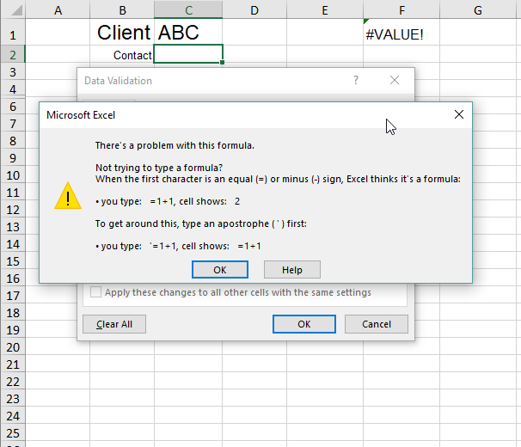Open Help in the formula error dialog
The height and width of the screenshot is (447, 521).
pyautogui.click(x=292, y=270)
